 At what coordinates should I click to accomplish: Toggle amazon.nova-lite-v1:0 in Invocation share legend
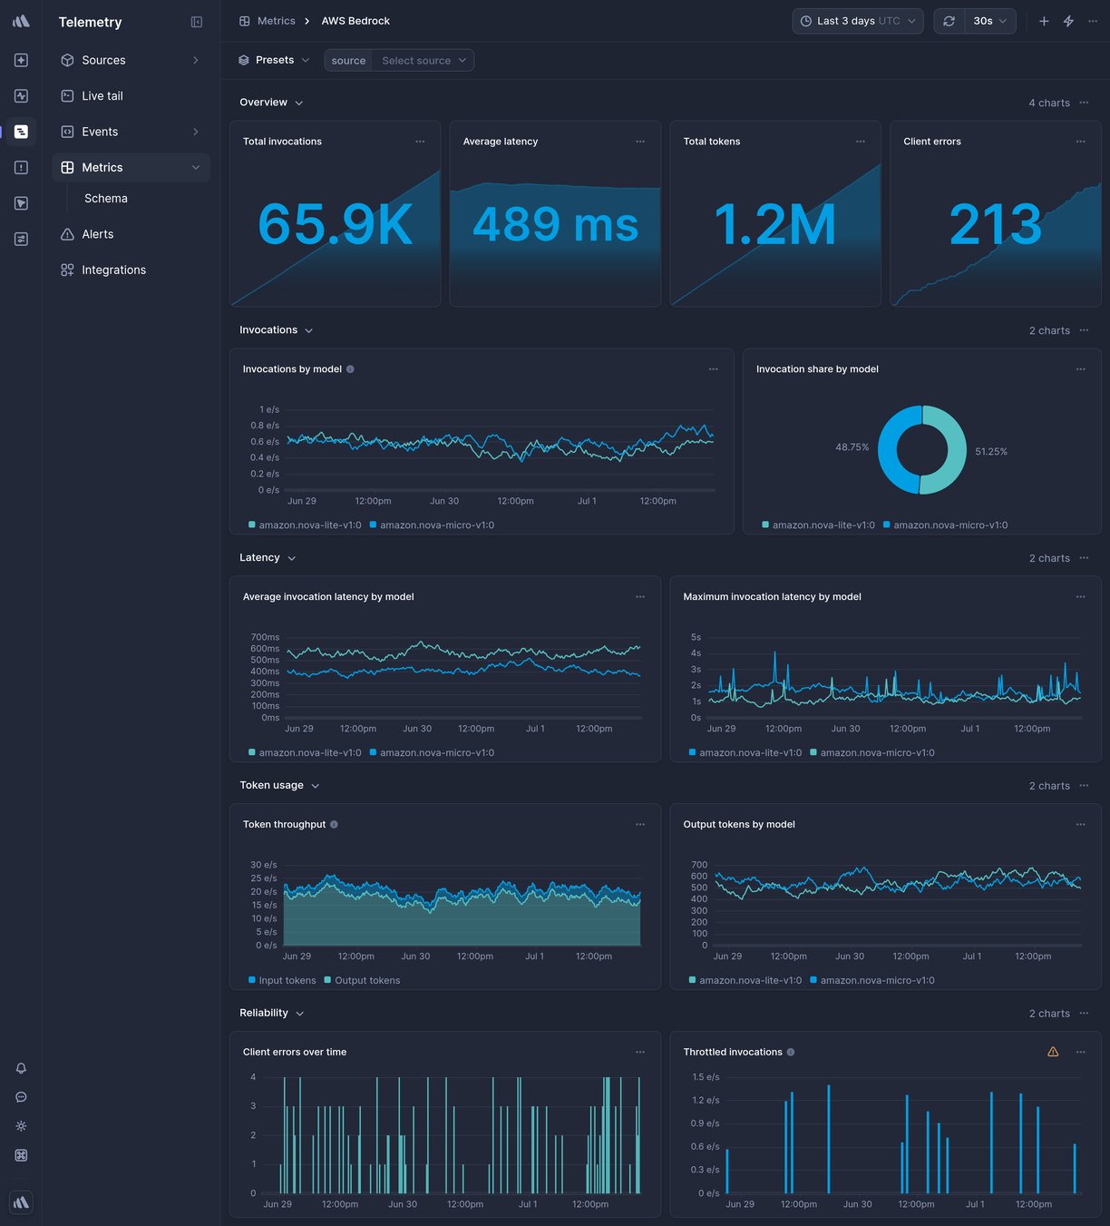819,525
